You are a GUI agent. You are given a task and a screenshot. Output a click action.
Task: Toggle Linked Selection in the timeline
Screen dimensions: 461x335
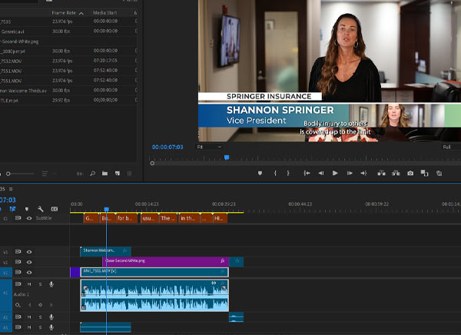click(12, 209)
